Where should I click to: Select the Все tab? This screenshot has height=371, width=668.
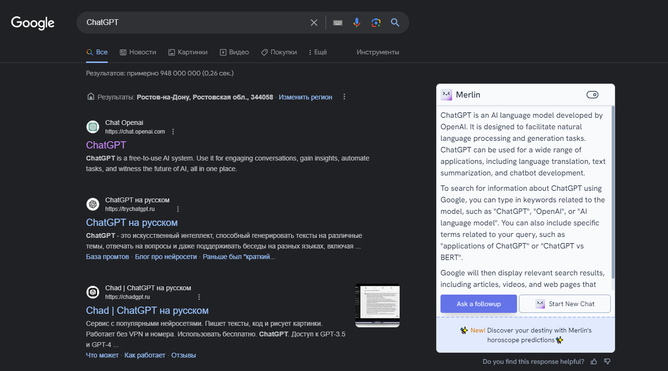(97, 52)
